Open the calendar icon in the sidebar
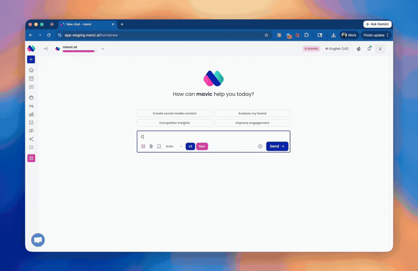 [31, 79]
